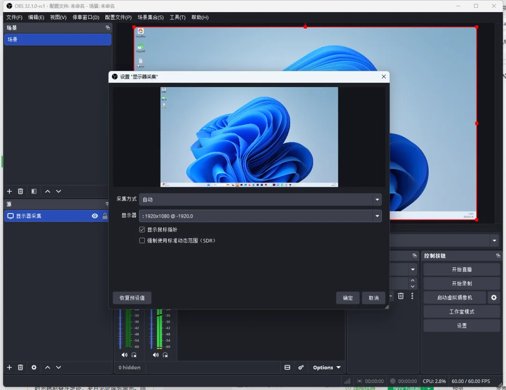Open the 配置文件(P) menu
This screenshot has height=390, width=506.
118,17
